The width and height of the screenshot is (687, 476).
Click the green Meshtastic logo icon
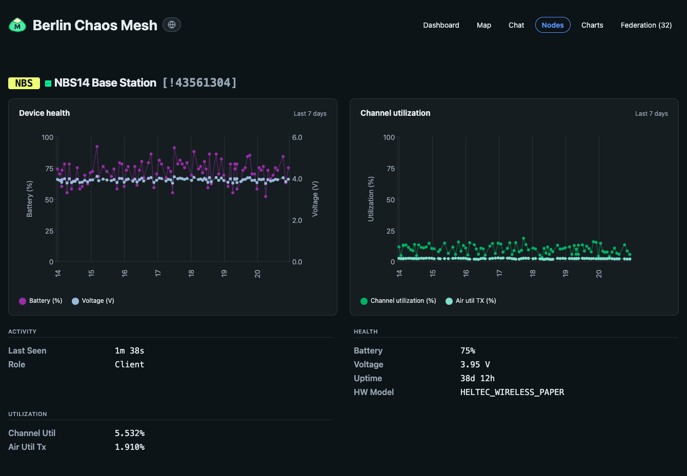17,25
